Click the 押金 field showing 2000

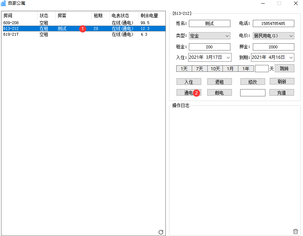tap(273, 47)
